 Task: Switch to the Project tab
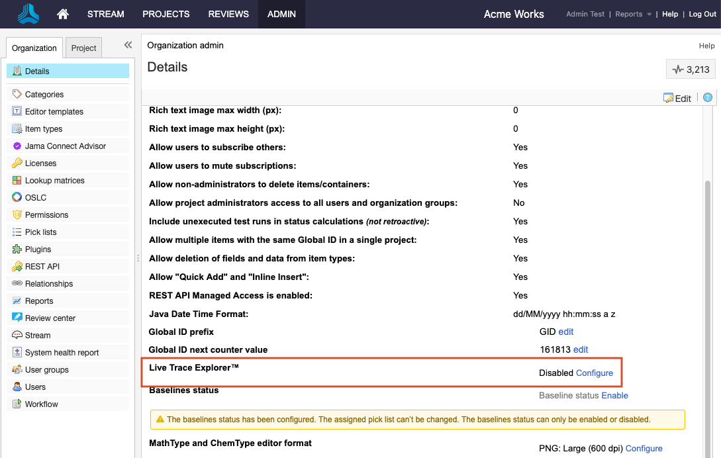pos(83,47)
